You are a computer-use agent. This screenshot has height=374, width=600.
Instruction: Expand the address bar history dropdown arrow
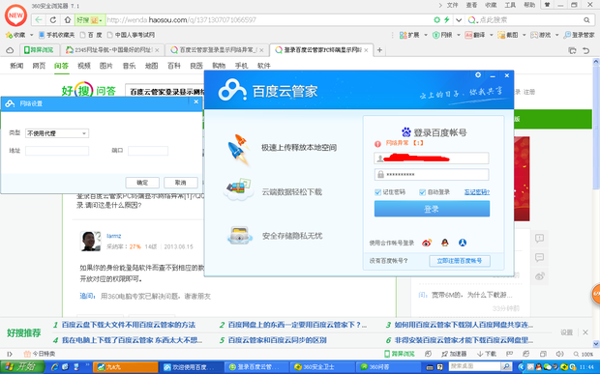(x=459, y=20)
